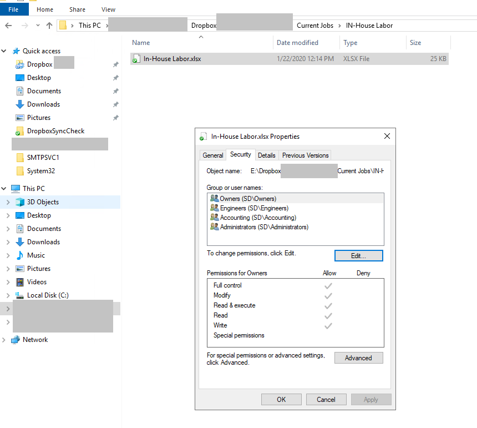
Task: Open the Pictures folder in Quick access
Action: [x=38, y=117]
